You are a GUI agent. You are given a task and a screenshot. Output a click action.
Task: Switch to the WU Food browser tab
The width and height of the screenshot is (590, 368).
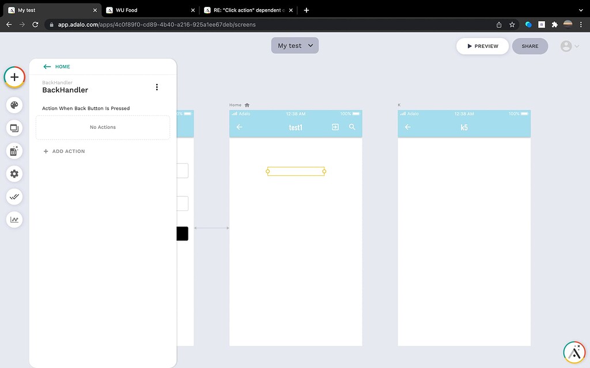click(x=150, y=10)
